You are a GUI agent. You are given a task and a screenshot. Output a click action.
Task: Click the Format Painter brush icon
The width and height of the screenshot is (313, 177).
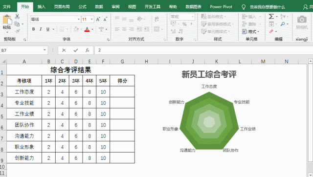[18, 31]
